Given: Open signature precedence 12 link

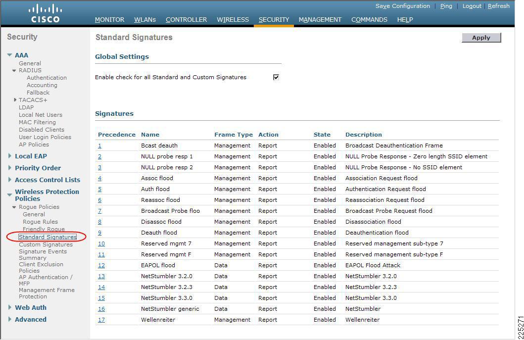Looking at the screenshot, I should click(101, 265).
